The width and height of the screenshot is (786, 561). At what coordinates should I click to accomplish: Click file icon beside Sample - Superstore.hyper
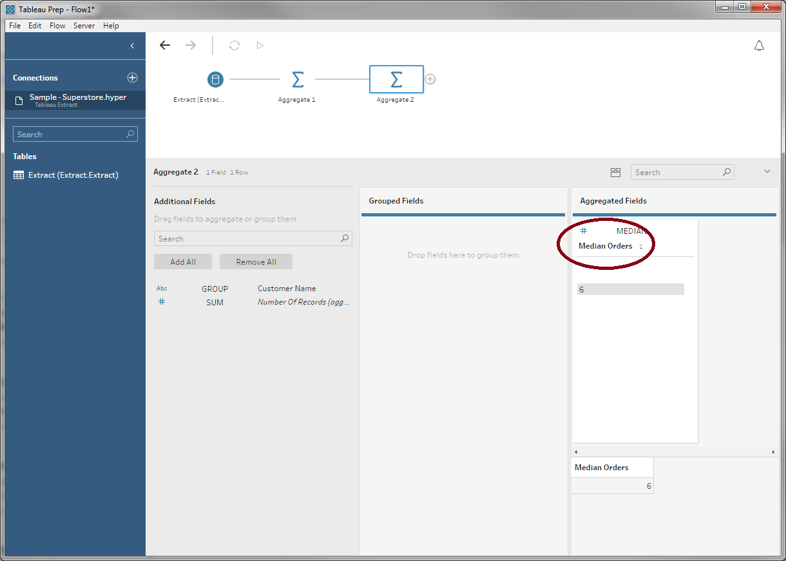(x=19, y=101)
